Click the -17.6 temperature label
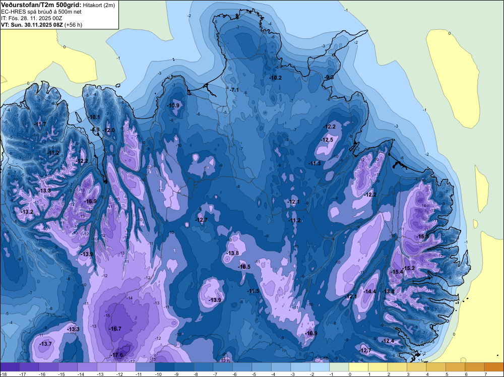This screenshot has height=377, width=504. [x=116, y=355]
